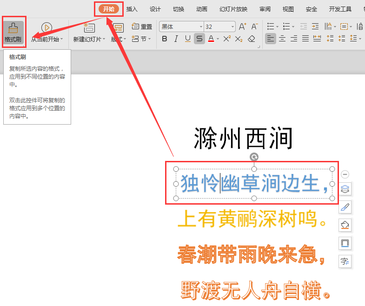This screenshot has height=306, width=365.
Task: Start slideshow from current slide icon
Action: tap(46, 27)
